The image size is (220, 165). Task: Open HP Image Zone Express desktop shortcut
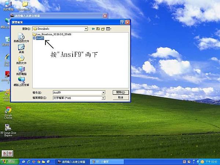[x=8, y=130]
